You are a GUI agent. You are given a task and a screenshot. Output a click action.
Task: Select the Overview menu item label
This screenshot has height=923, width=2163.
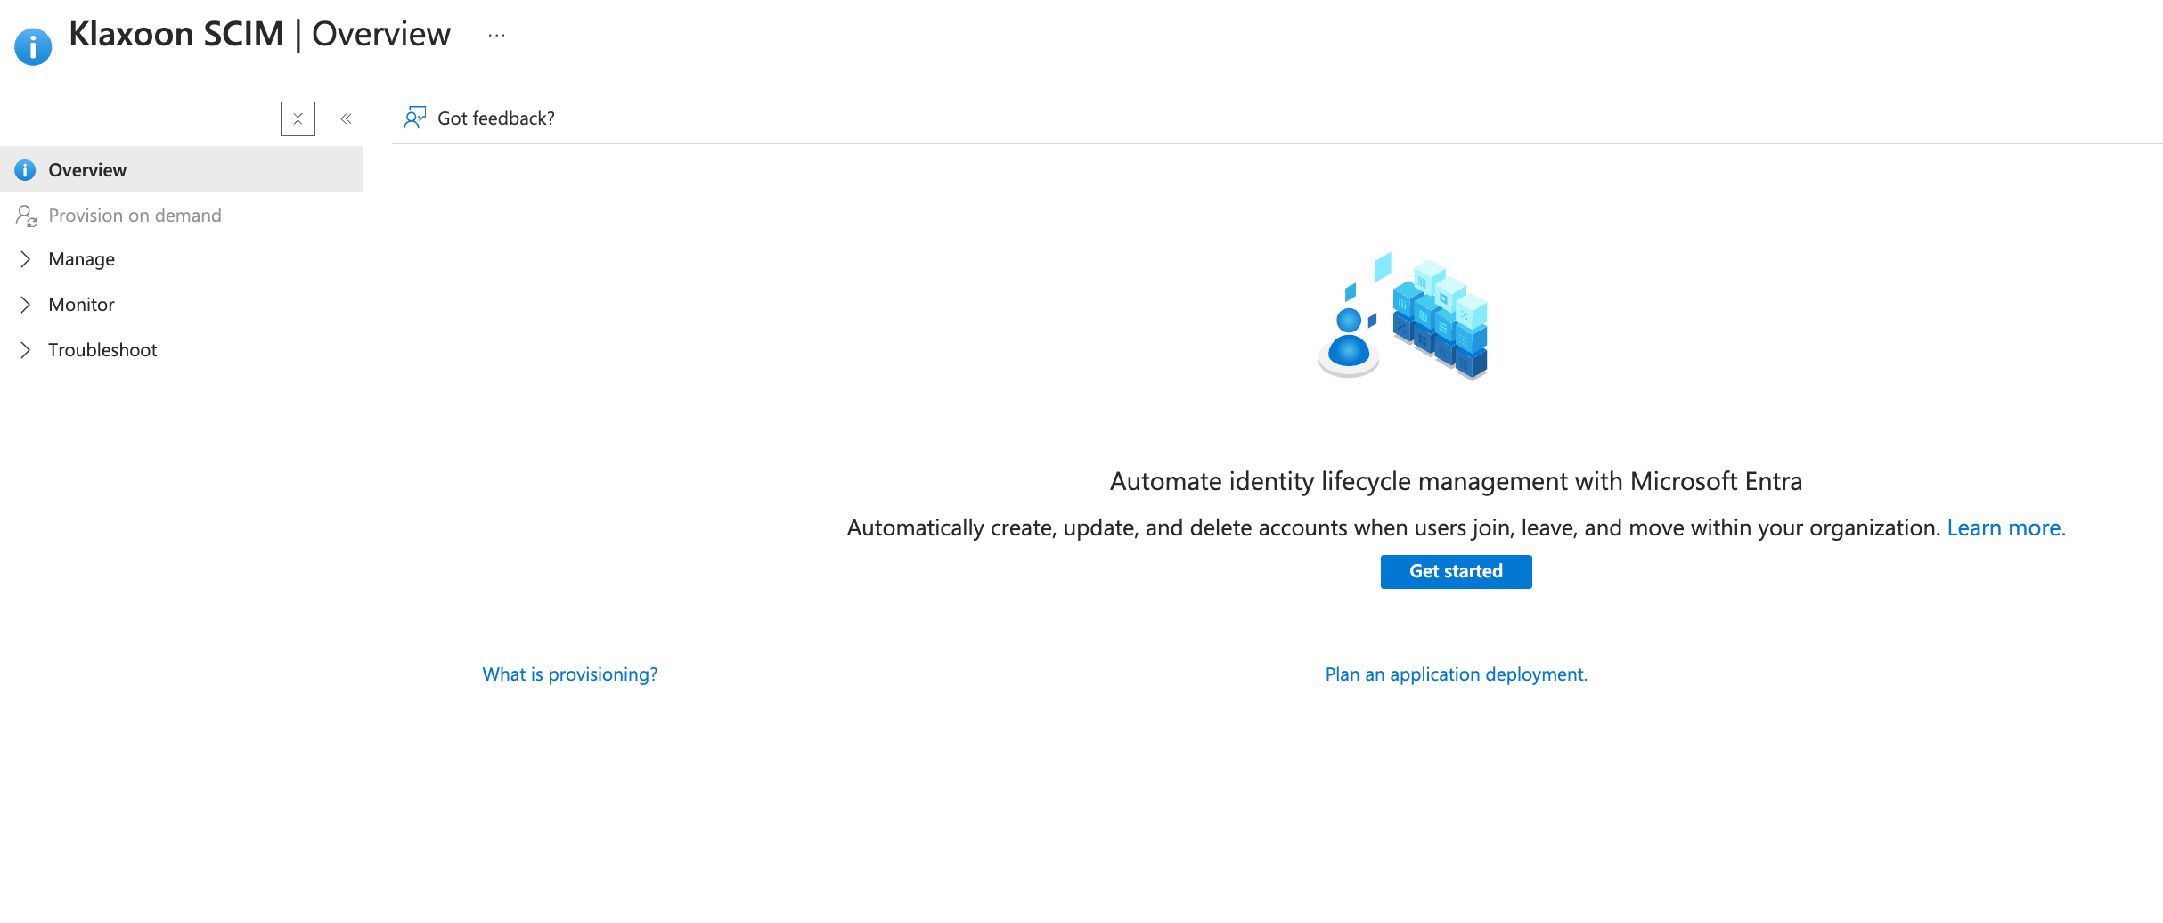coord(87,170)
